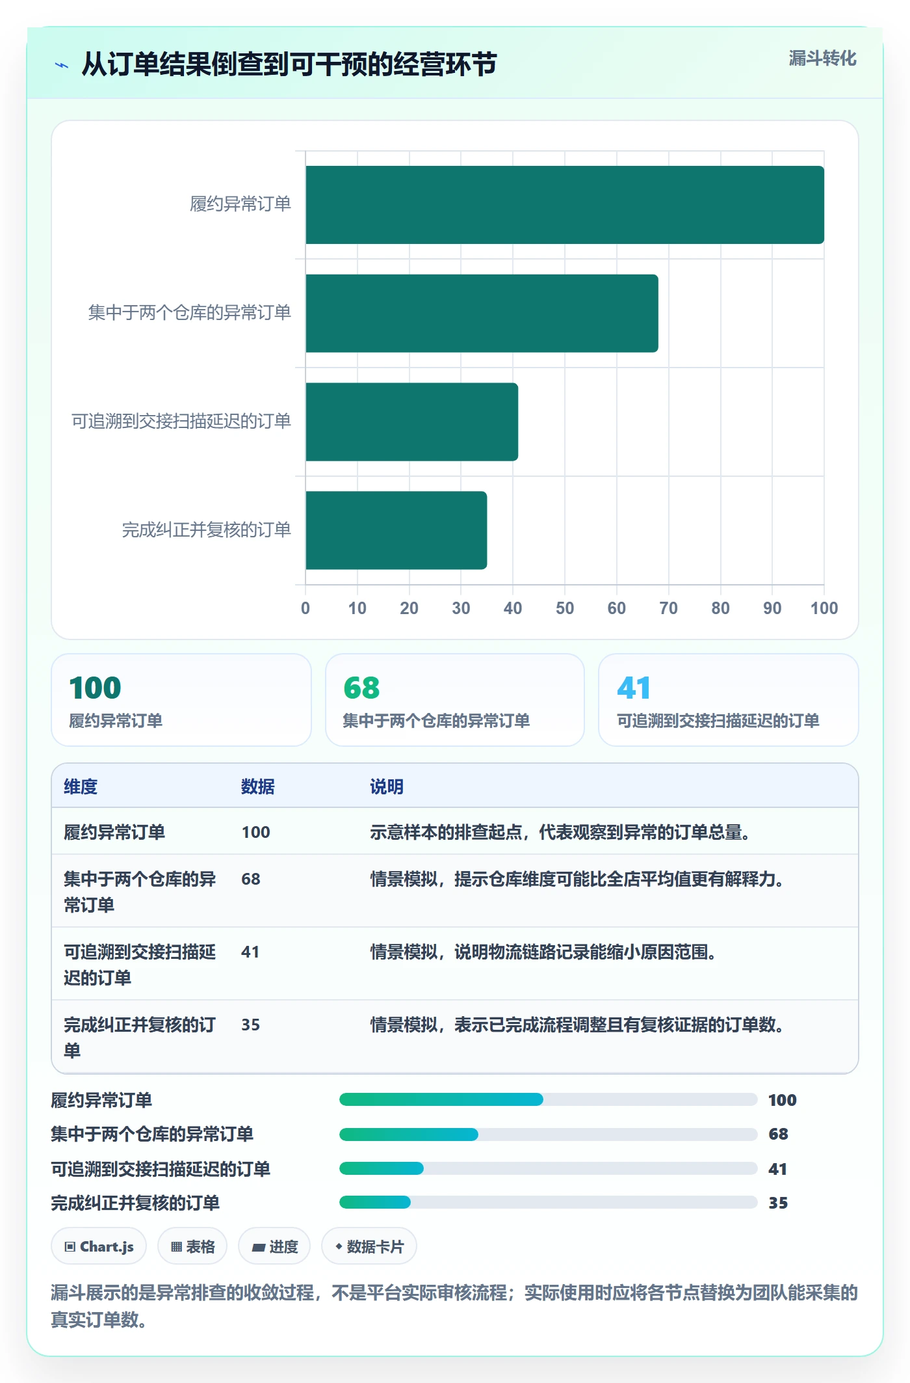Click the 集中于两个仓库的异常订单 chart bar

(x=482, y=314)
